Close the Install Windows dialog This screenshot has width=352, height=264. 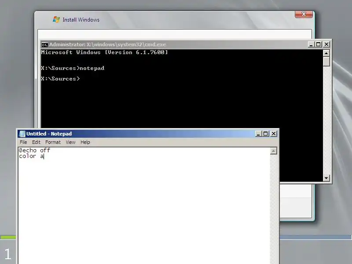click(x=304, y=14)
